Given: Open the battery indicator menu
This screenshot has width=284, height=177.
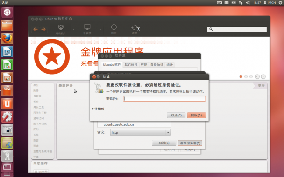Looking at the screenshot, I should 234,3.
